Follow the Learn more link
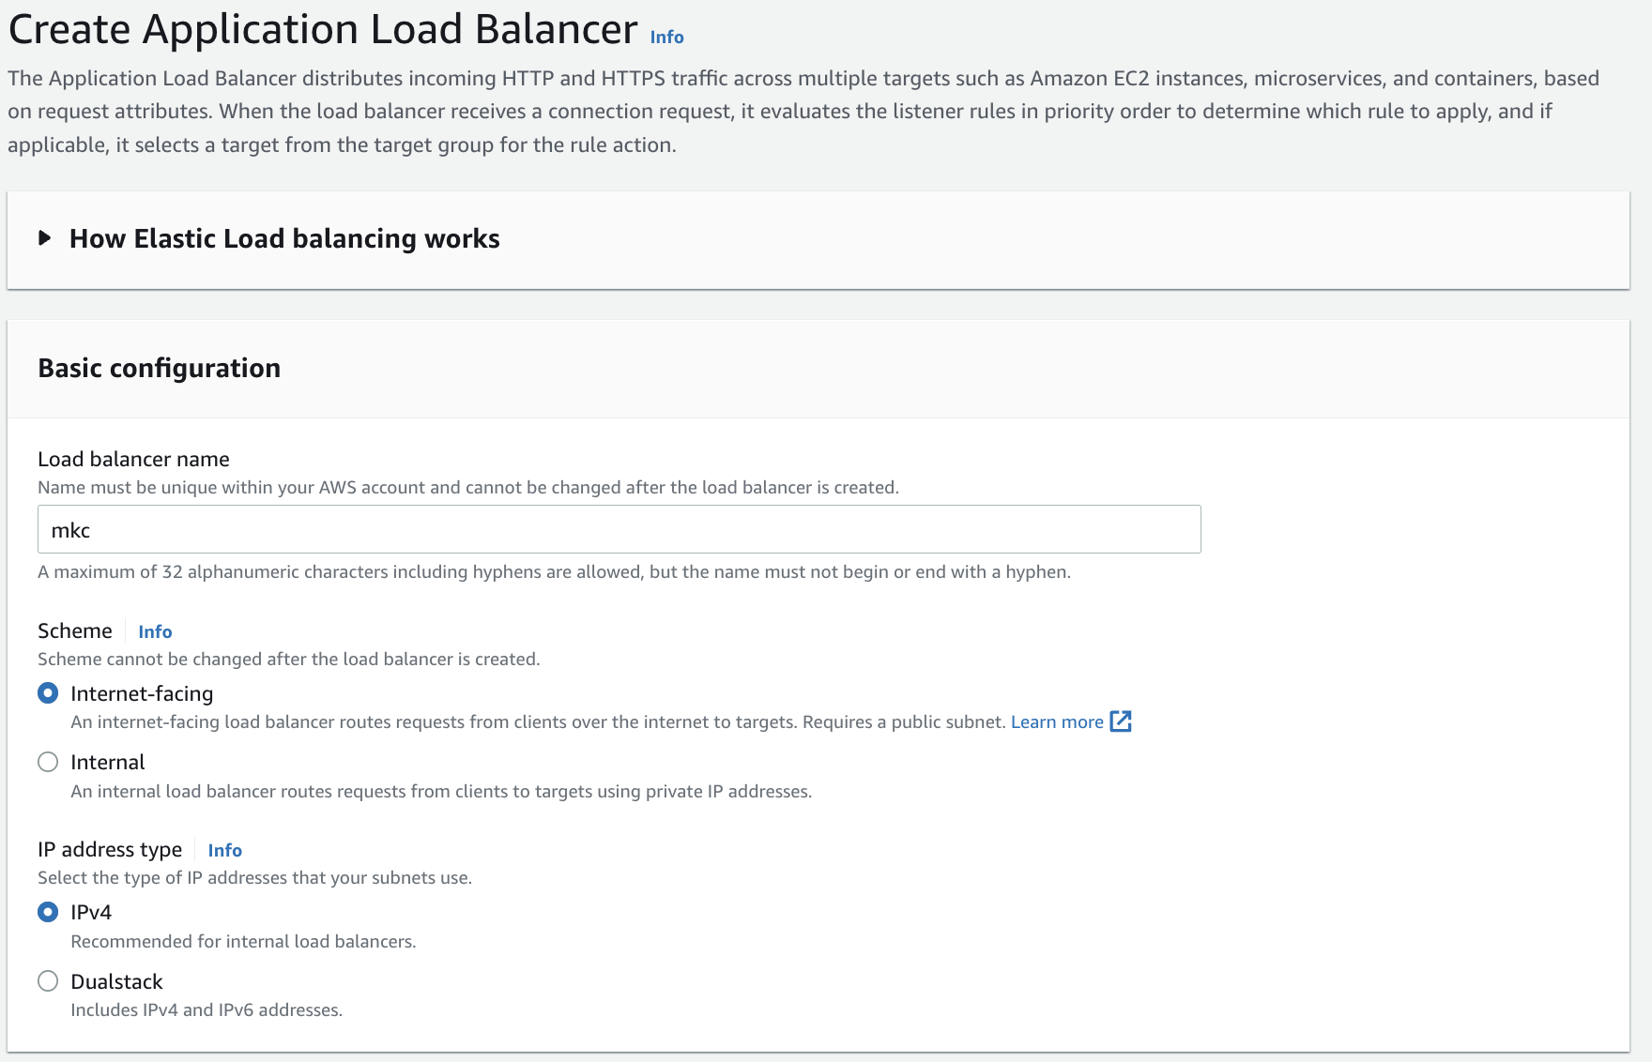The image size is (1652, 1062). [x=1057, y=721]
